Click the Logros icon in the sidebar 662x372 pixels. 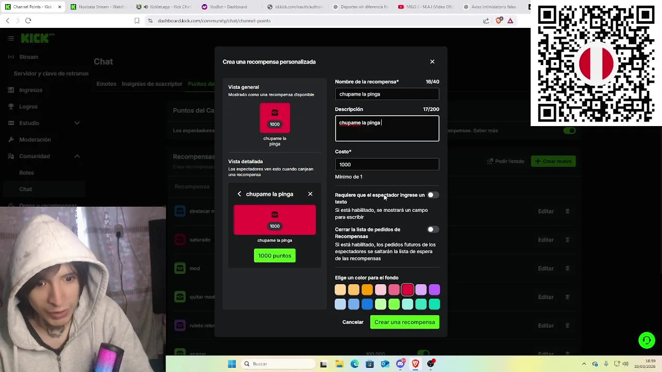(11, 106)
